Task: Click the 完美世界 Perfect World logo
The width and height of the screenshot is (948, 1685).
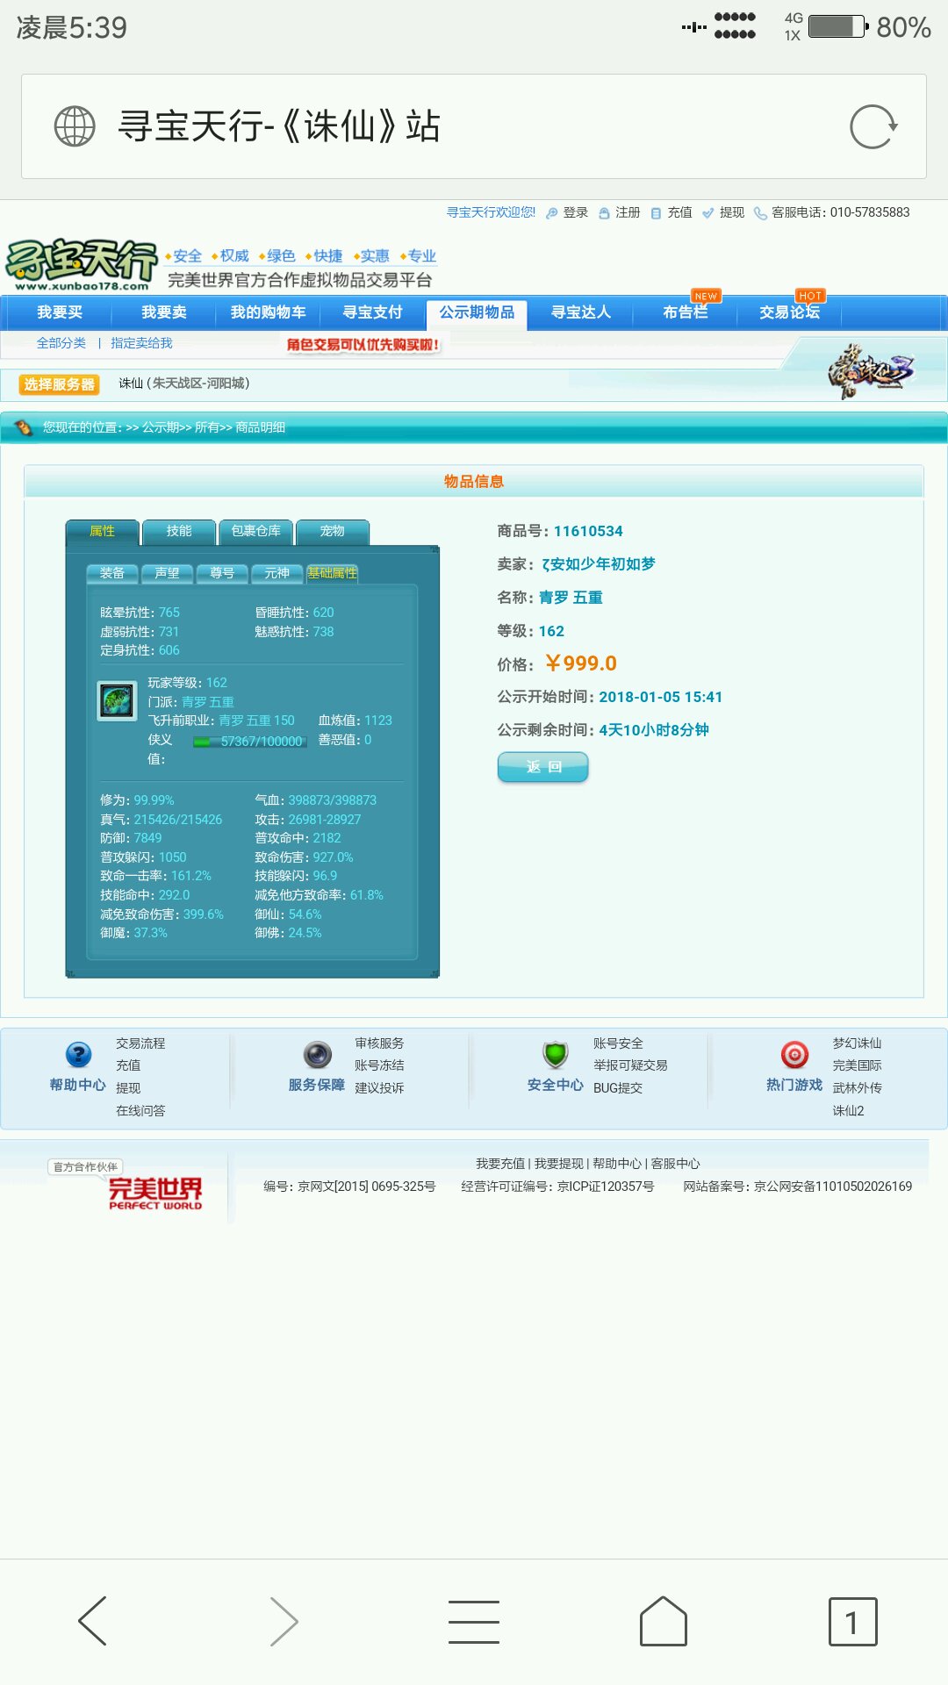Action: pyautogui.click(x=155, y=1194)
